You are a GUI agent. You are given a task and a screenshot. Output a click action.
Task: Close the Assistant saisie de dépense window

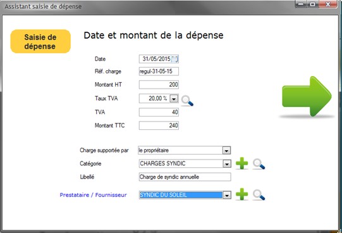(x=328, y=4)
